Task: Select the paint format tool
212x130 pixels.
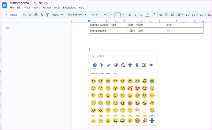Action: point(47,15)
